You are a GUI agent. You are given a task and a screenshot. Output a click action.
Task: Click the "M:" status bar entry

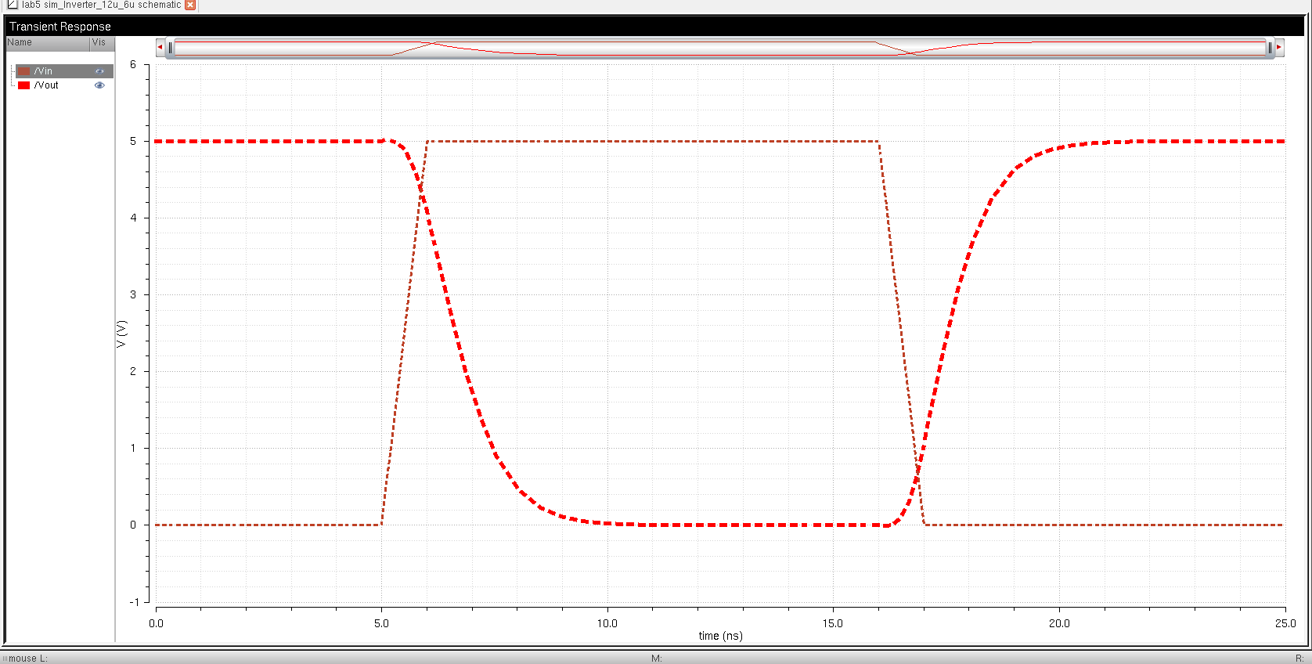click(x=657, y=659)
